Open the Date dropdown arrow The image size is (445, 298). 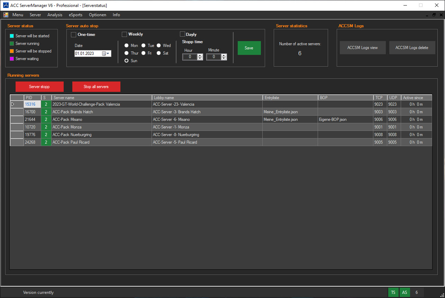tap(108, 54)
